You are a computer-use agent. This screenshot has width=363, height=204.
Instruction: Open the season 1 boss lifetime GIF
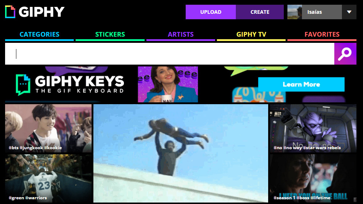[x=313, y=178]
